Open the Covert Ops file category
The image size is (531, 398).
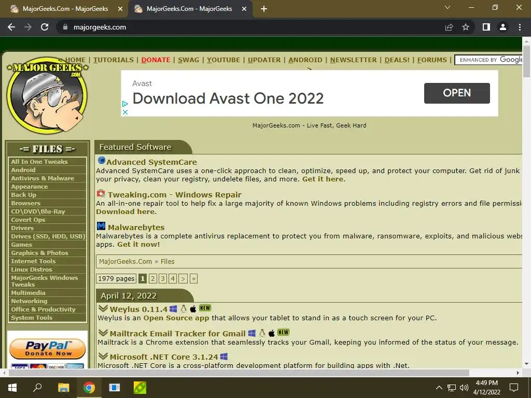coord(47,220)
